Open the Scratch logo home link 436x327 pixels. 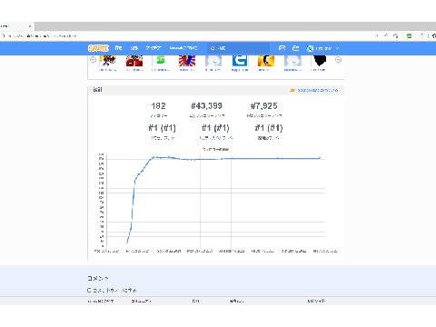click(x=98, y=48)
